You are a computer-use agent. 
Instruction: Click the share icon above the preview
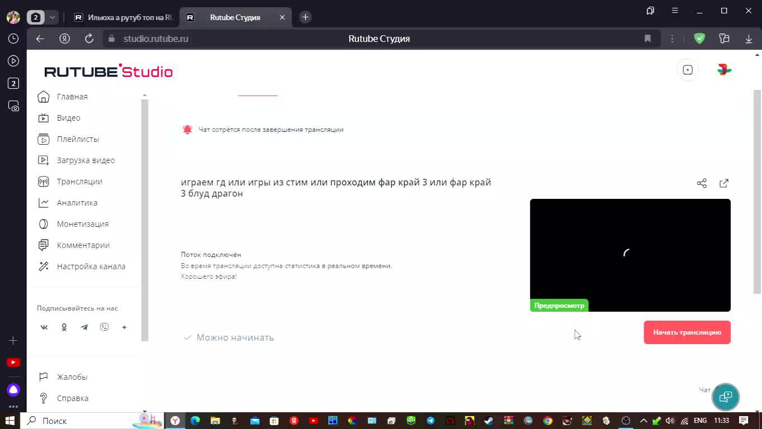[x=702, y=183]
